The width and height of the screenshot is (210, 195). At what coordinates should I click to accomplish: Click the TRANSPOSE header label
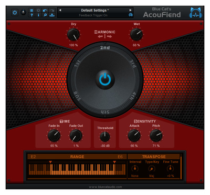154,157
